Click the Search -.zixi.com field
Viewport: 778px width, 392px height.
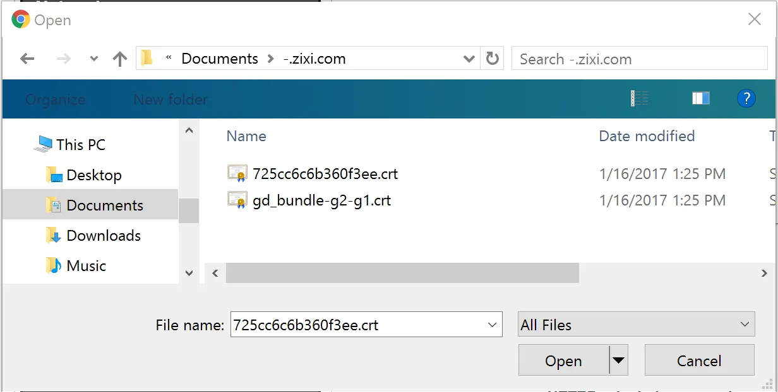tap(640, 59)
